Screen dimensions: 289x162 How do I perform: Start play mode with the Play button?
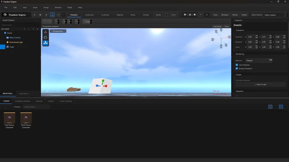(x=185, y=15)
